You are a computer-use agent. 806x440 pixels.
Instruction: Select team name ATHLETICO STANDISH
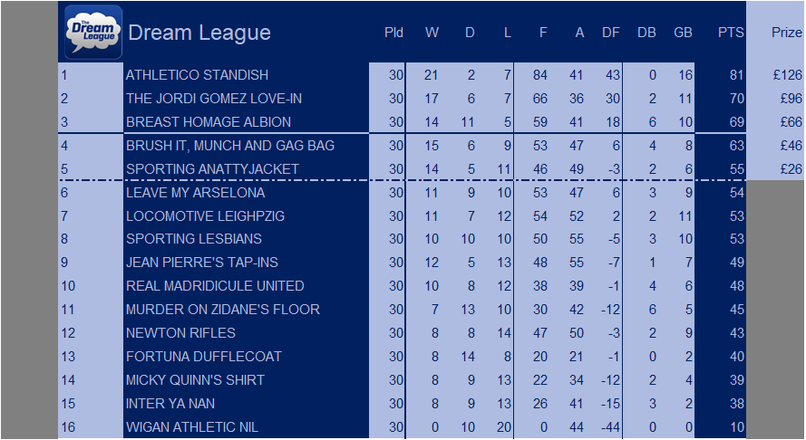pos(197,75)
